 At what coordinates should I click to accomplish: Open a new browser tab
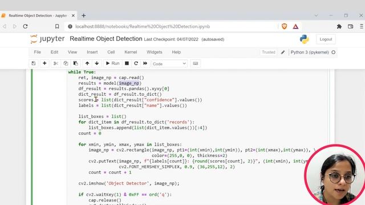point(84,15)
